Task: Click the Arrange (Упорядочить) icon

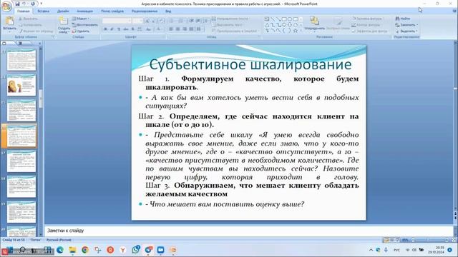Action: coord(314,24)
